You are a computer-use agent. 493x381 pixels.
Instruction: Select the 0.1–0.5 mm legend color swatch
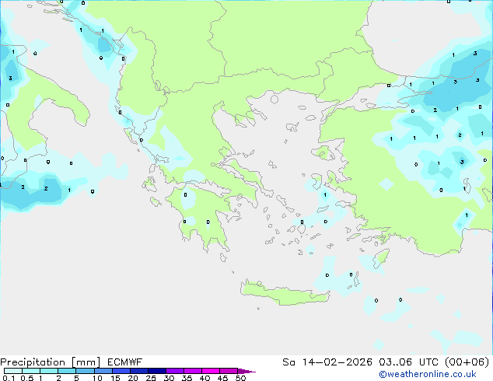point(13,371)
